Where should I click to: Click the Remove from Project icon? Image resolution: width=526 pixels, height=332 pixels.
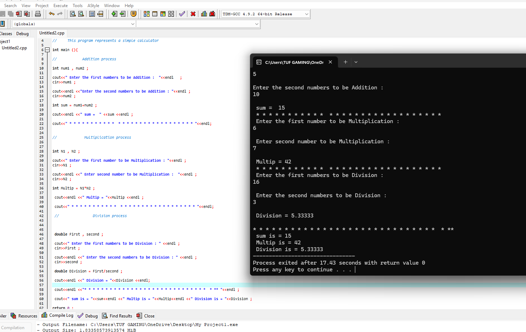click(x=122, y=14)
